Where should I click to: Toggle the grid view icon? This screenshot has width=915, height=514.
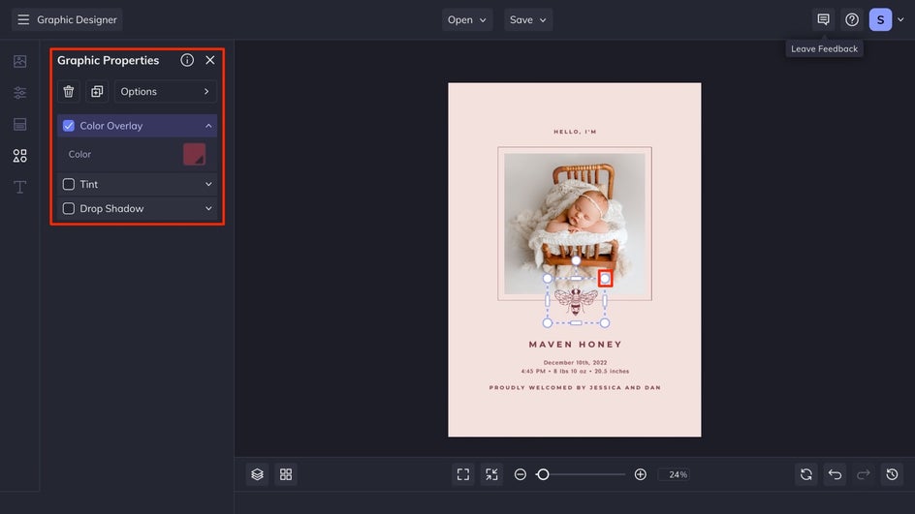pos(286,474)
